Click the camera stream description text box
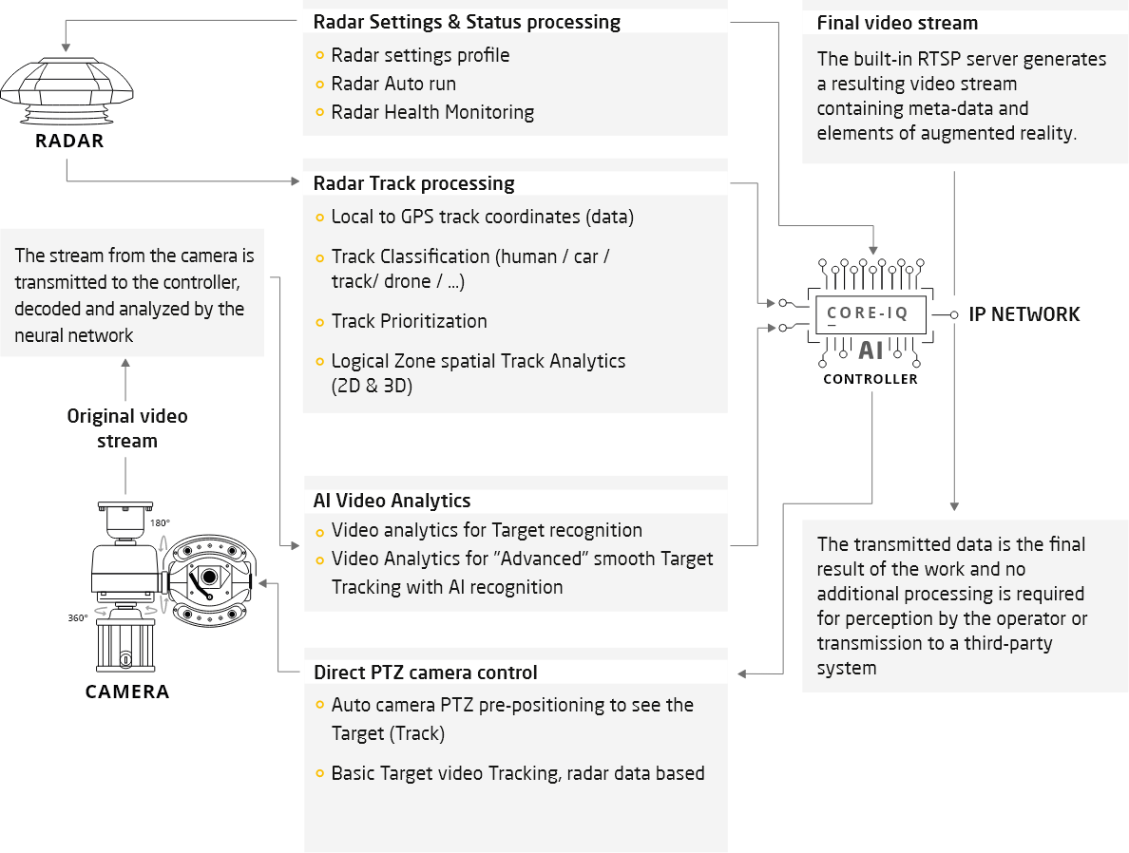This screenshot has width=1129, height=853. [x=132, y=295]
